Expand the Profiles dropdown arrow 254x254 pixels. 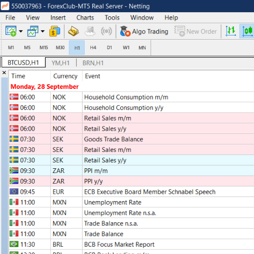(x=43, y=31)
